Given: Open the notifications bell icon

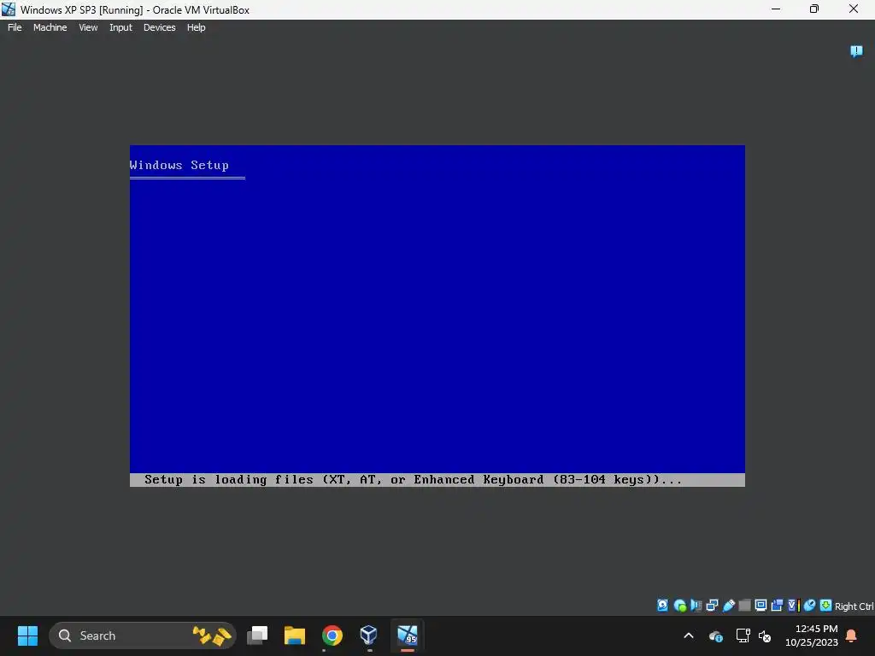Looking at the screenshot, I should pos(852,635).
